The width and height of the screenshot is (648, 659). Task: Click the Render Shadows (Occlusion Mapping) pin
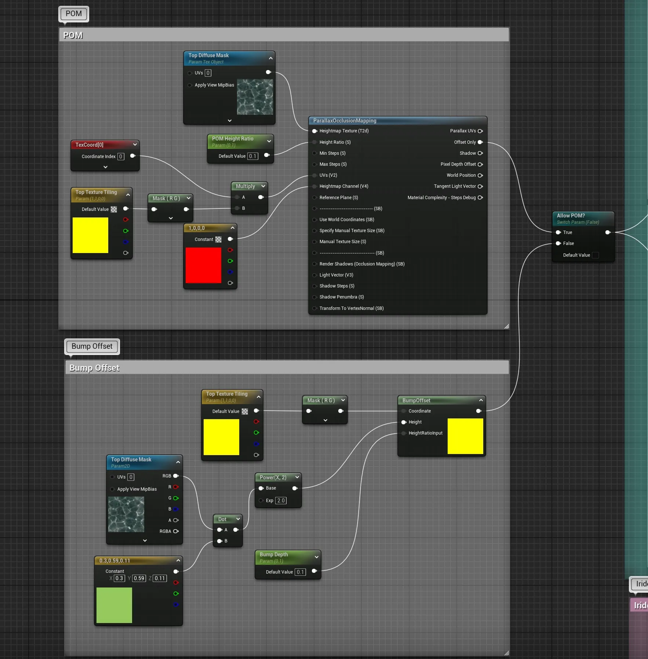(x=314, y=264)
